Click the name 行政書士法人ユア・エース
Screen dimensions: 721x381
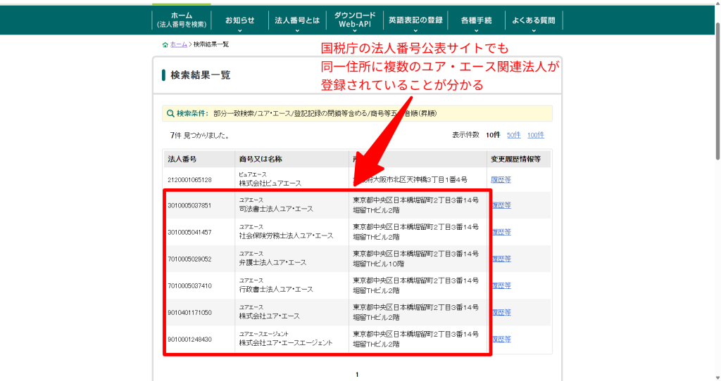(x=276, y=289)
